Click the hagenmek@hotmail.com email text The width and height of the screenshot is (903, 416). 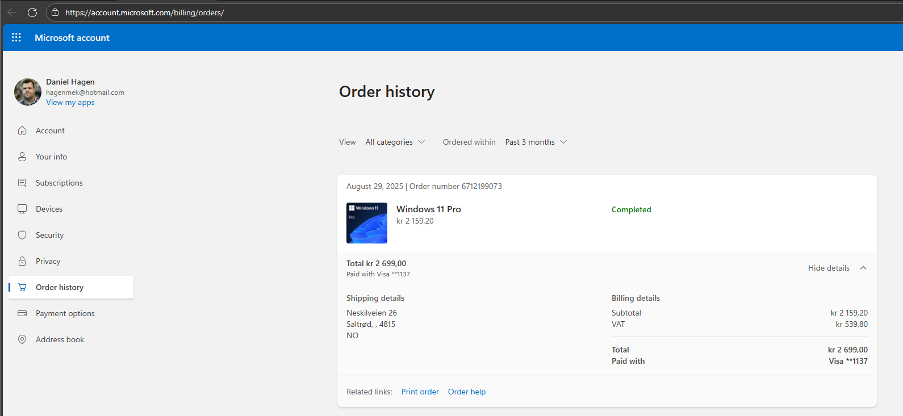tap(85, 93)
